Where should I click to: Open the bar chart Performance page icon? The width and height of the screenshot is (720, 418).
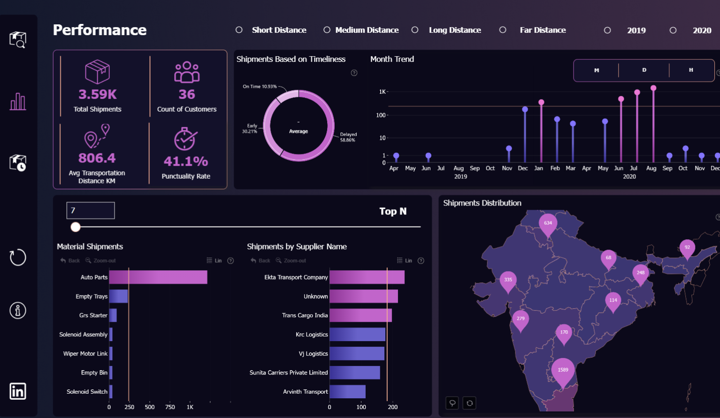tap(18, 101)
